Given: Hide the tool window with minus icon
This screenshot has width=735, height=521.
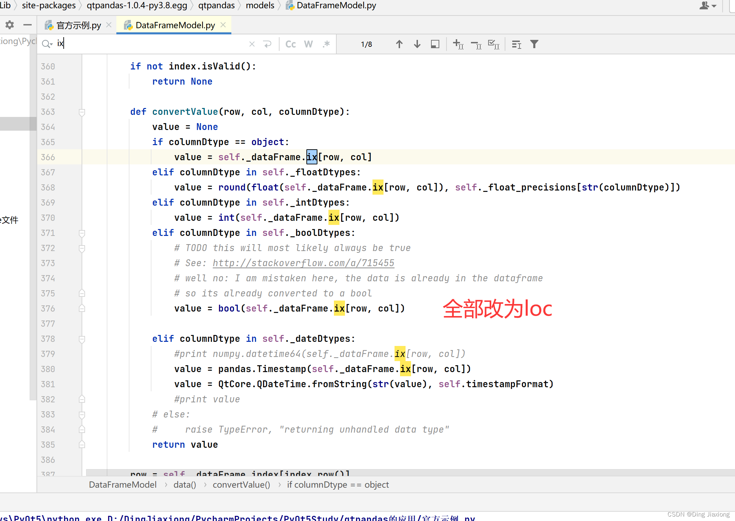Looking at the screenshot, I should 28,25.
